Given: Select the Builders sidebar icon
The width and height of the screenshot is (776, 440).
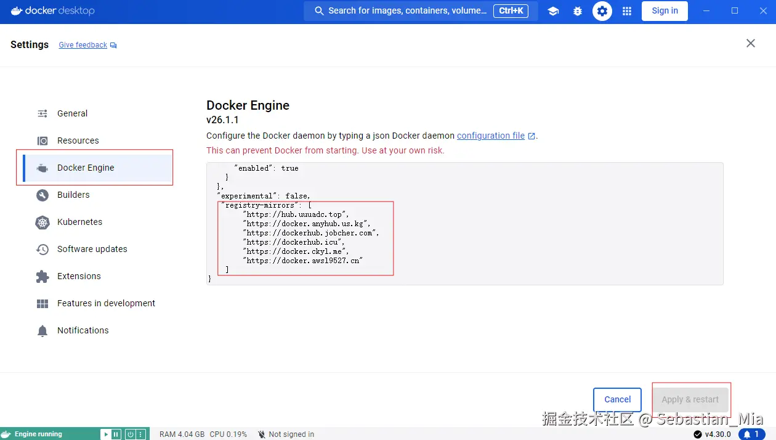Looking at the screenshot, I should click(x=42, y=195).
